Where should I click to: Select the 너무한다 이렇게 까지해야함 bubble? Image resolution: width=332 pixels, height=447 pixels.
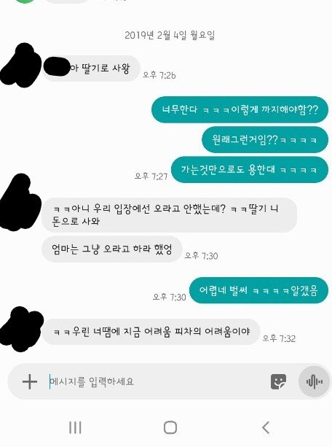(240, 110)
